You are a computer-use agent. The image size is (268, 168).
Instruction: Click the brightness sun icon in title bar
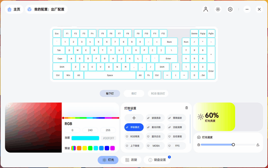pos(218,9)
